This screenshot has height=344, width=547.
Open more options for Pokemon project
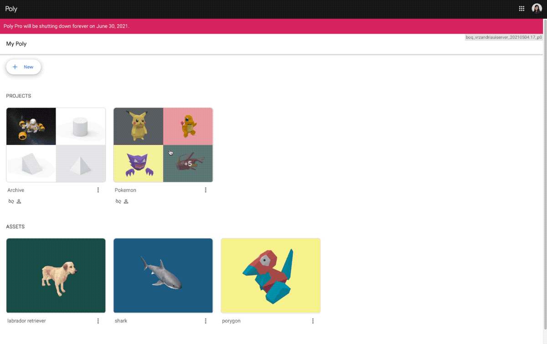(x=206, y=190)
